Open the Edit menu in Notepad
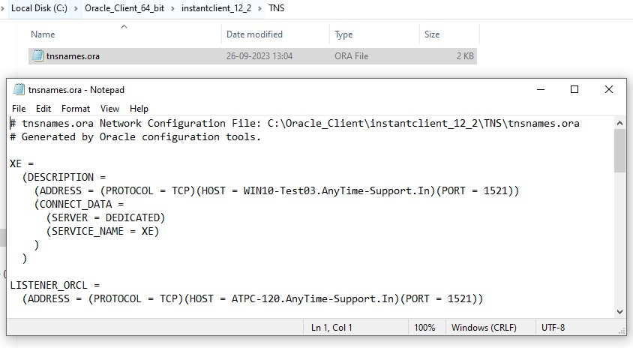The width and height of the screenshot is (633, 348). 43,109
